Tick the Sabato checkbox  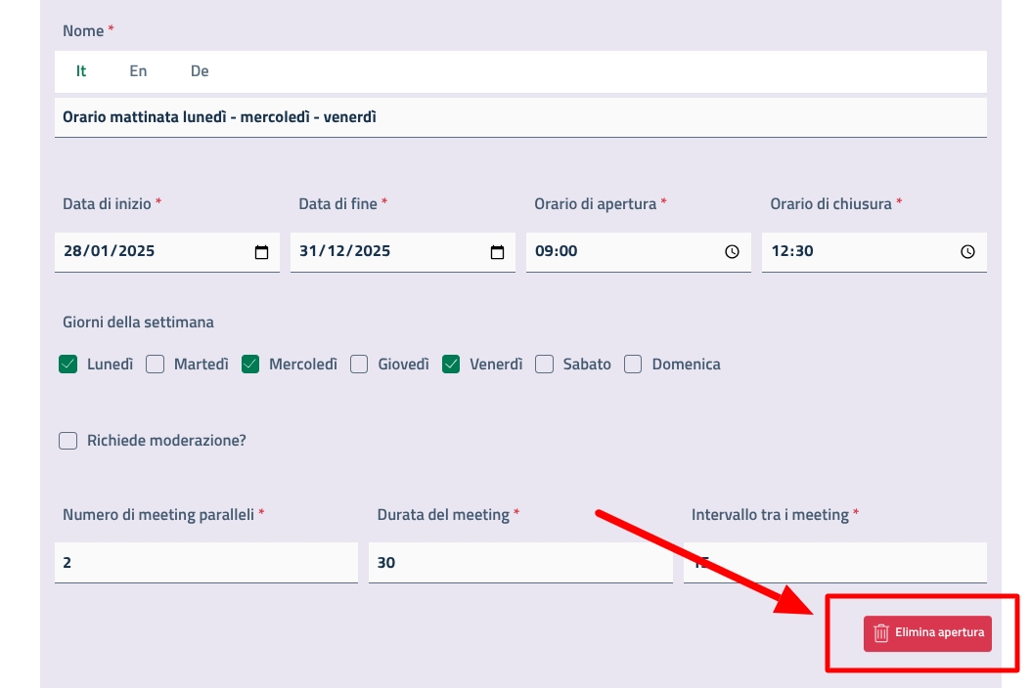[545, 365]
